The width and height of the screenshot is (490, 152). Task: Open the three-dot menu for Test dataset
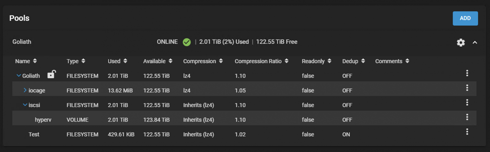click(467, 132)
